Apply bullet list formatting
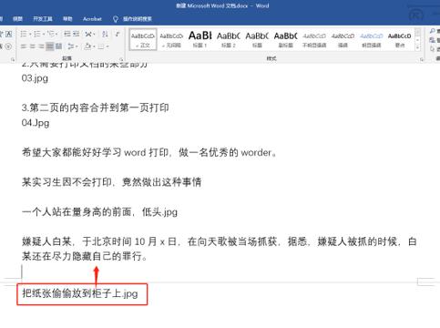440x328 pixels. pos(24,34)
